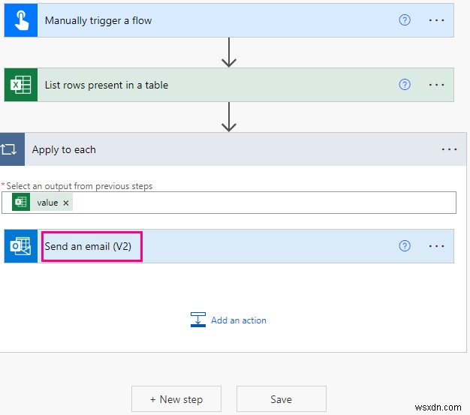Image resolution: width=470 pixels, height=415 pixels.
Task: Open more options for List rows present in a table
Action: click(436, 85)
